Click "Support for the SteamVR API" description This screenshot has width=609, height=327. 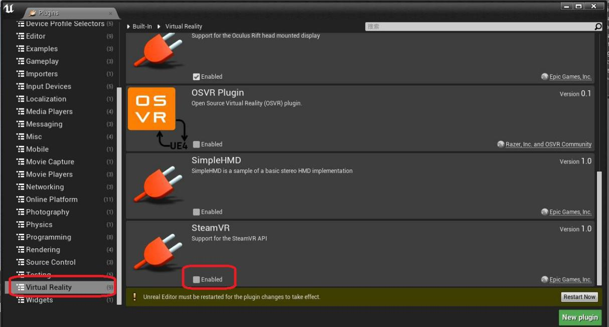point(229,239)
